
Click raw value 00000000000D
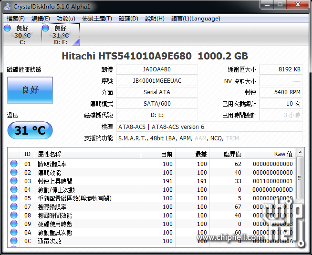point(272,189)
